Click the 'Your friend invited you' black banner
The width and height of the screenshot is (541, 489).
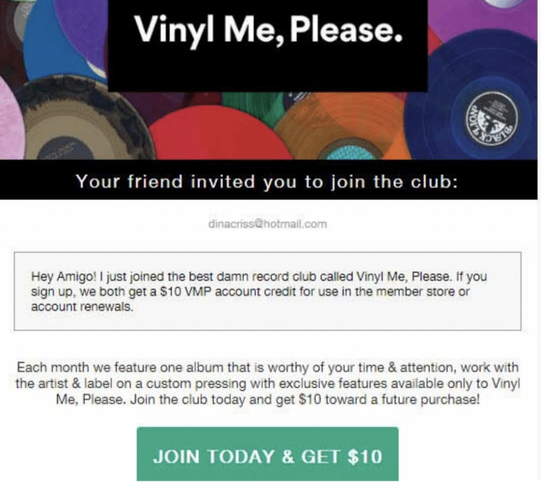(x=268, y=180)
